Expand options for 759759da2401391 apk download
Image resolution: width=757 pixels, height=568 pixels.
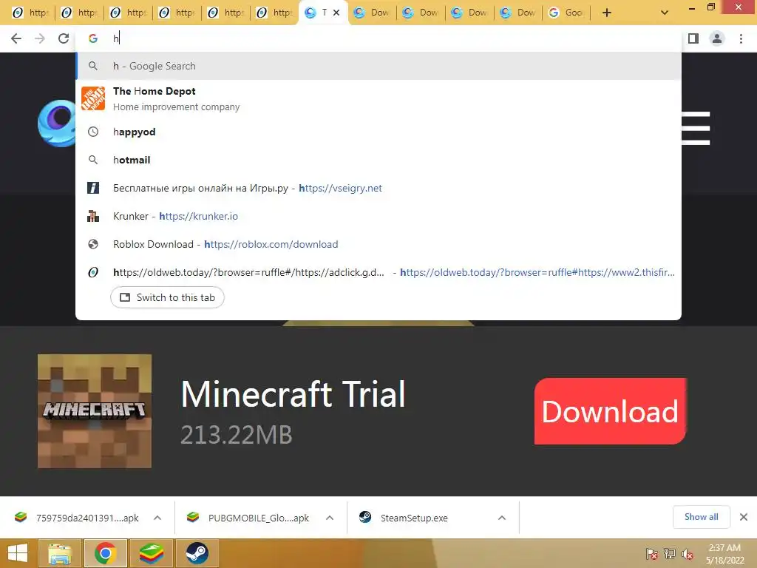(x=157, y=518)
